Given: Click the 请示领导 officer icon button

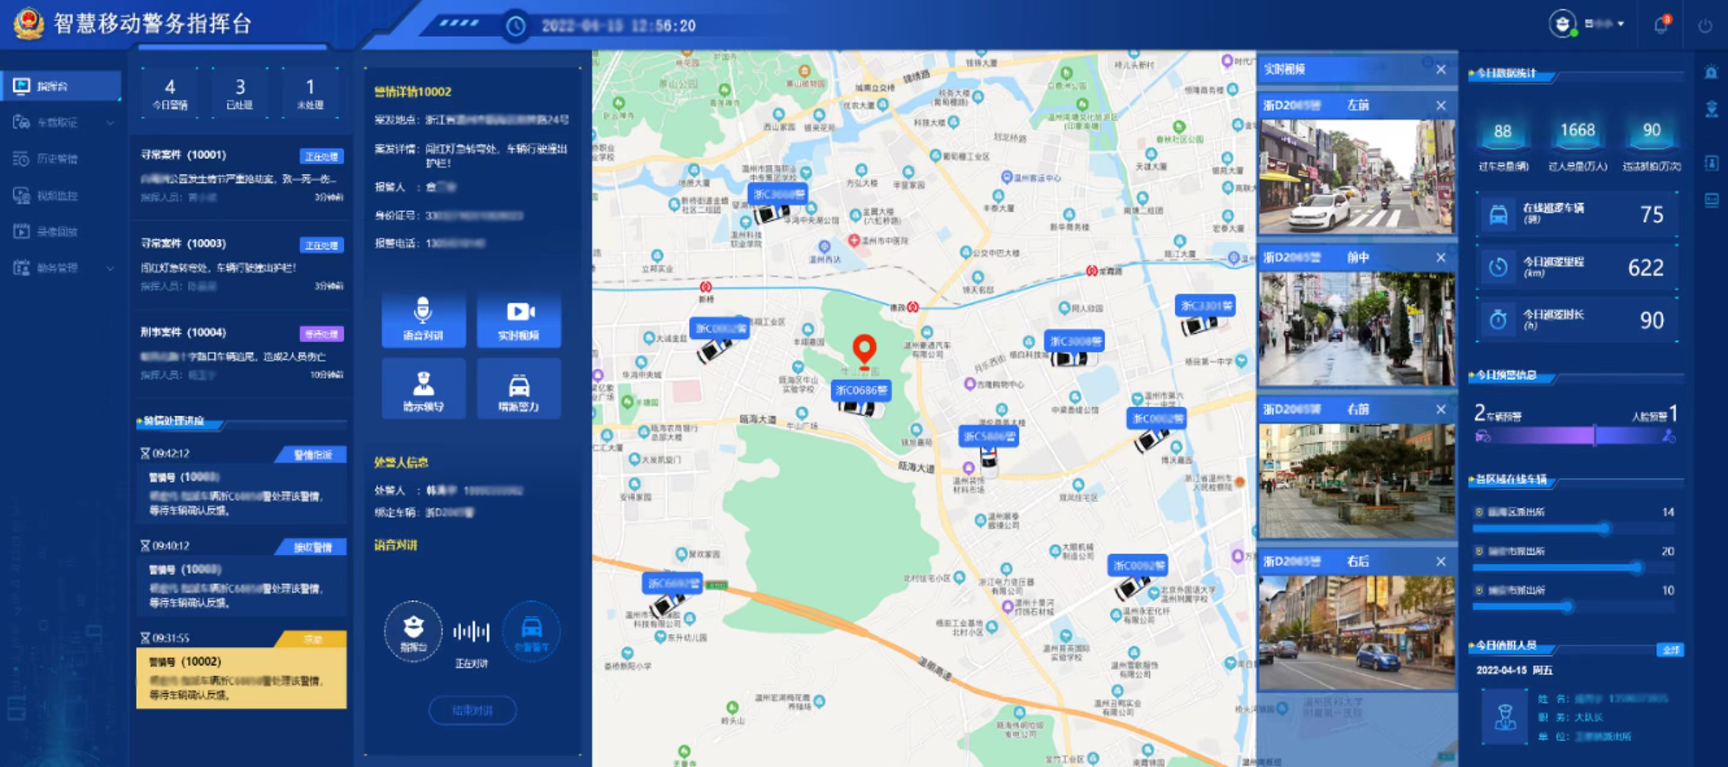Looking at the screenshot, I should pos(423,390).
